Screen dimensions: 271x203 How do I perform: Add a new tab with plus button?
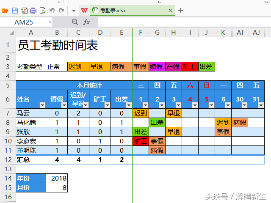coord(180,11)
